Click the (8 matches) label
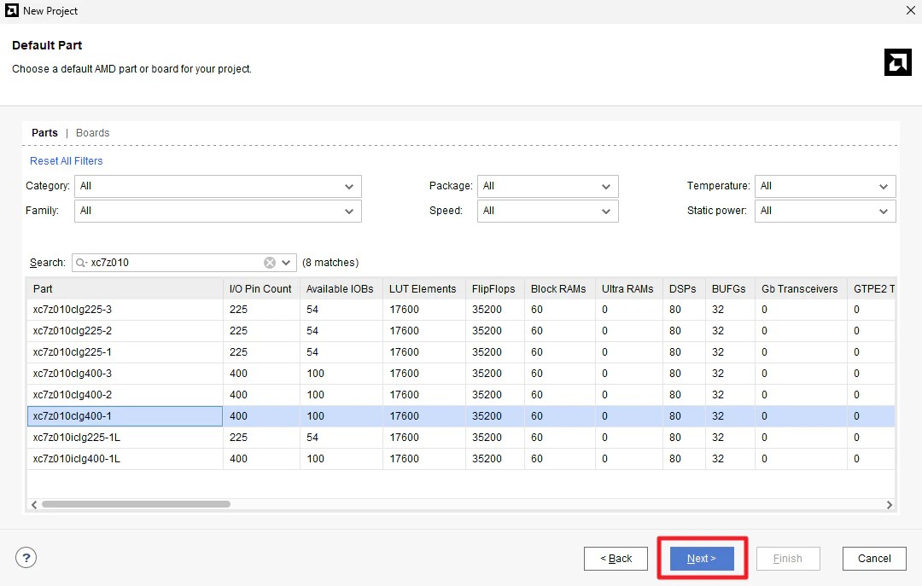The image size is (922, 586). coord(330,263)
